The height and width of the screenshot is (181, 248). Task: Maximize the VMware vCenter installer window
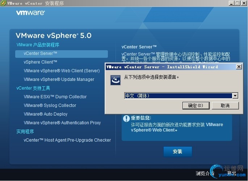(x=238, y=3)
